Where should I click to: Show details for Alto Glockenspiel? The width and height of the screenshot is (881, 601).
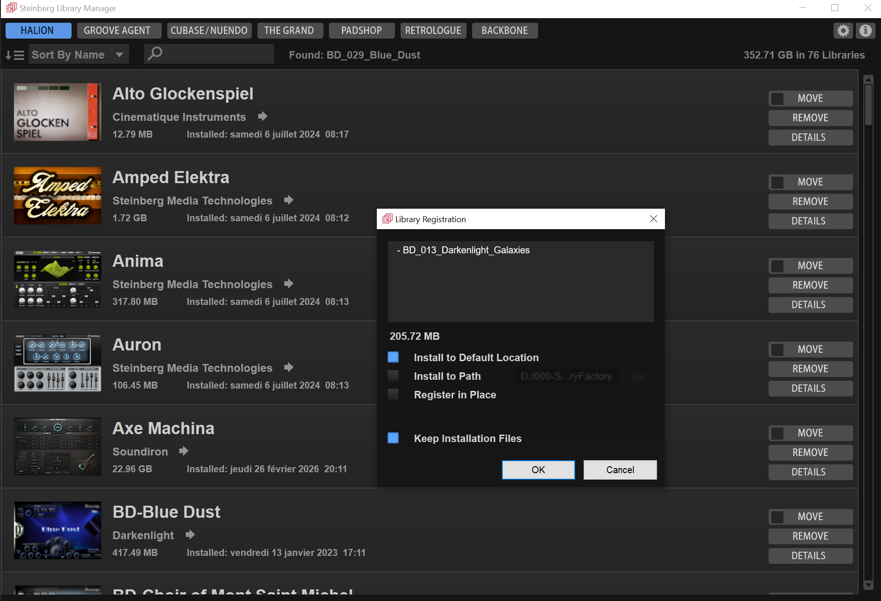pos(810,138)
